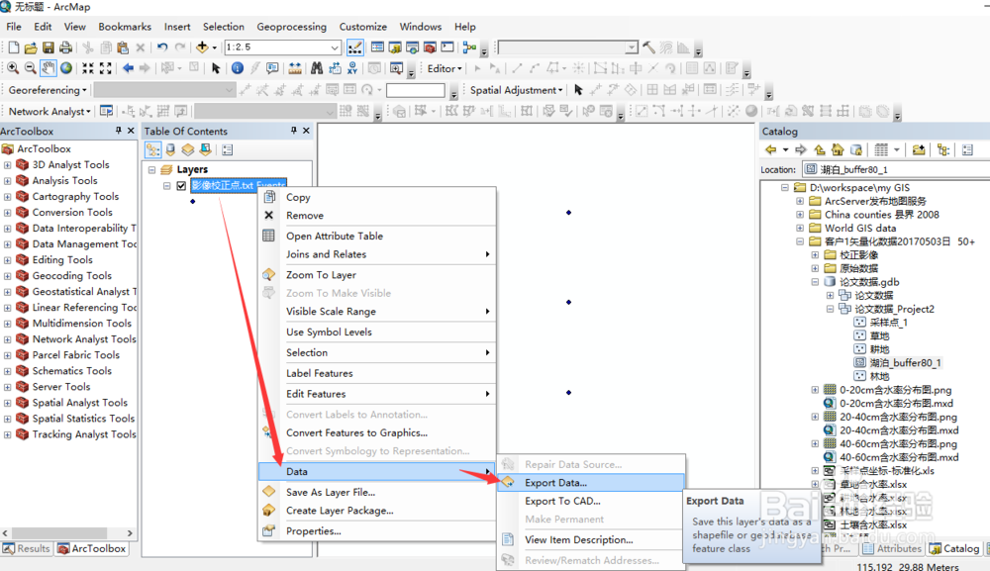Expand the World GIS data folder
This screenshot has height=571, width=990.
(x=800, y=228)
